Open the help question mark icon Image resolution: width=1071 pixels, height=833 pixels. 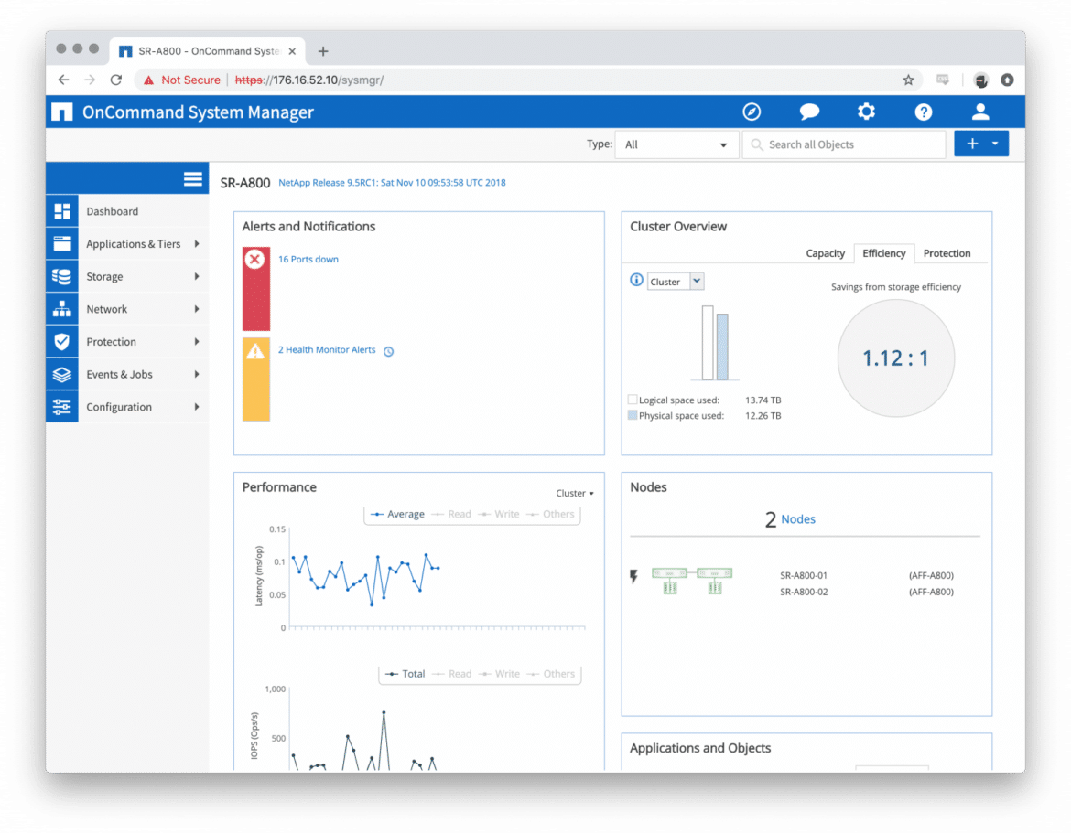[924, 112]
